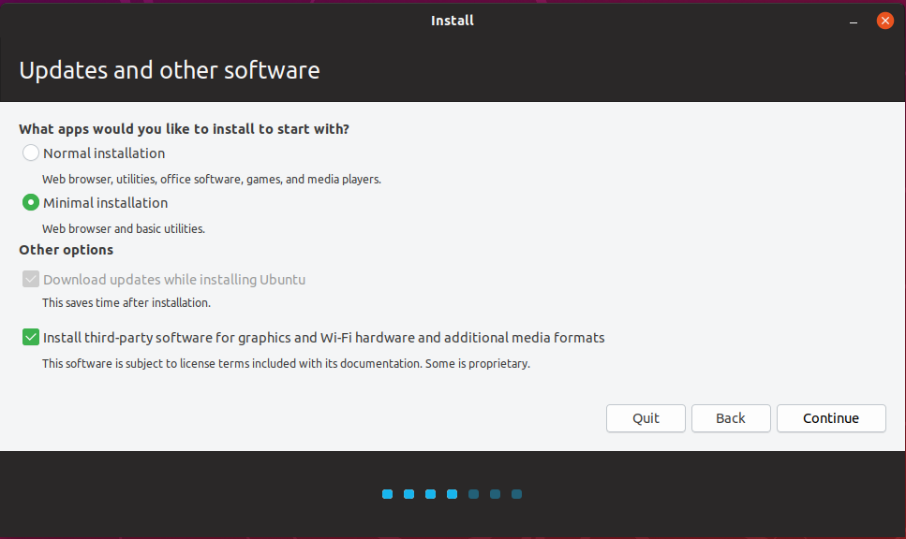Uncheck Install third-party software checkbox
The height and width of the screenshot is (539, 906).
click(x=31, y=338)
